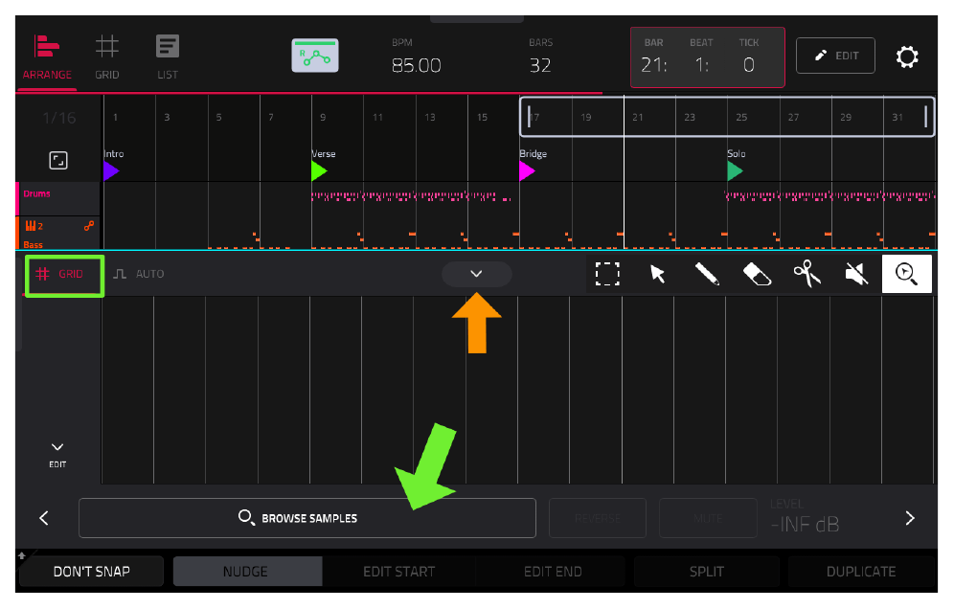This screenshot has height=609, width=954.
Task: Go to next parameter page arrow
Action: (x=910, y=518)
